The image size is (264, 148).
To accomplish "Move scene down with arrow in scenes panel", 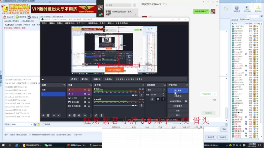I will click(x=59, y=115).
